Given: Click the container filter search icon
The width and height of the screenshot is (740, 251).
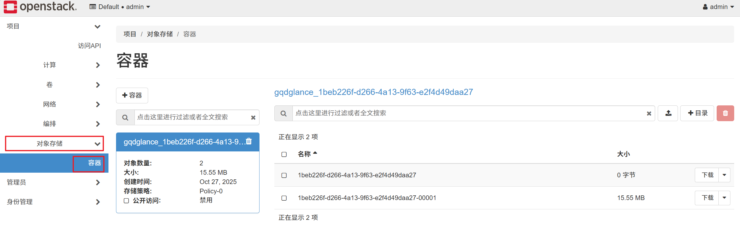Looking at the screenshot, I should point(125,117).
